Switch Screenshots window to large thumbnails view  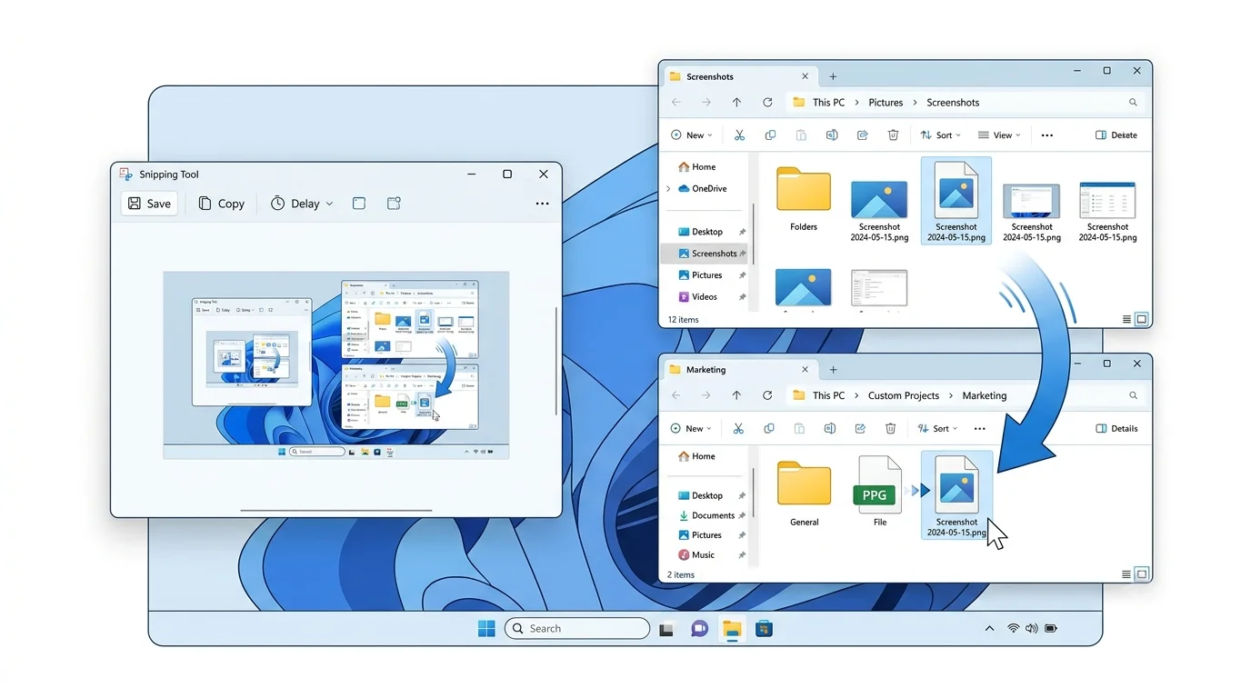pyautogui.click(x=1143, y=319)
